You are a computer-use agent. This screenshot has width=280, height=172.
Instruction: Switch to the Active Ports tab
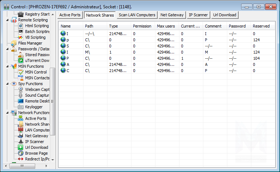(70, 15)
